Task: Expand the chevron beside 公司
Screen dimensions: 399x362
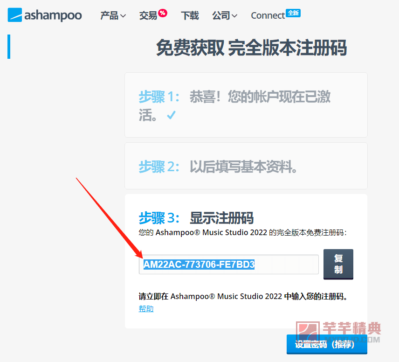Action: point(234,16)
